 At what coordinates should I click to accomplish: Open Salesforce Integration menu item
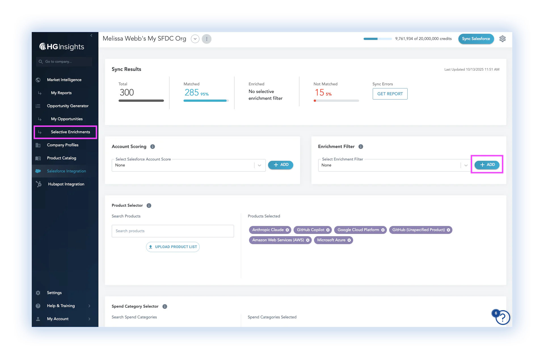tap(66, 171)
